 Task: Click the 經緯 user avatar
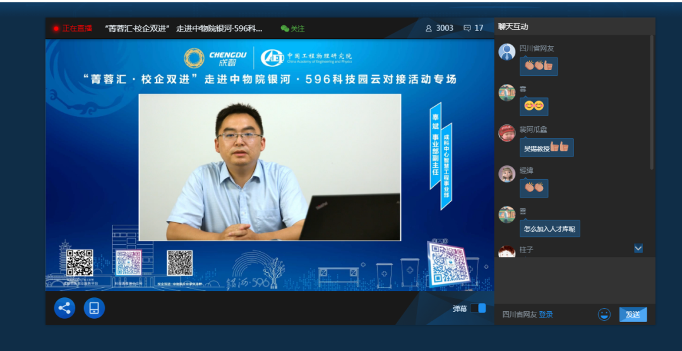(x=506, y=174)
